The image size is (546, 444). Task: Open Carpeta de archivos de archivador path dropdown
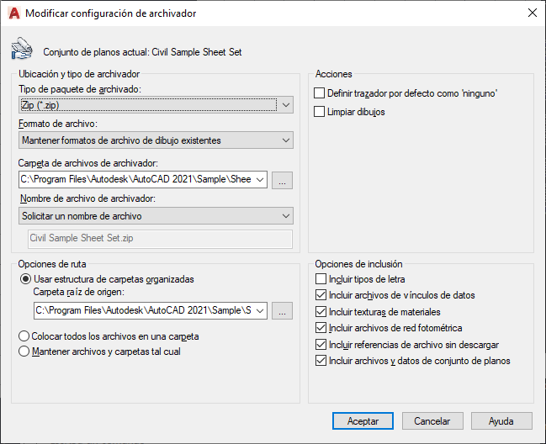[x=260, y=180]
